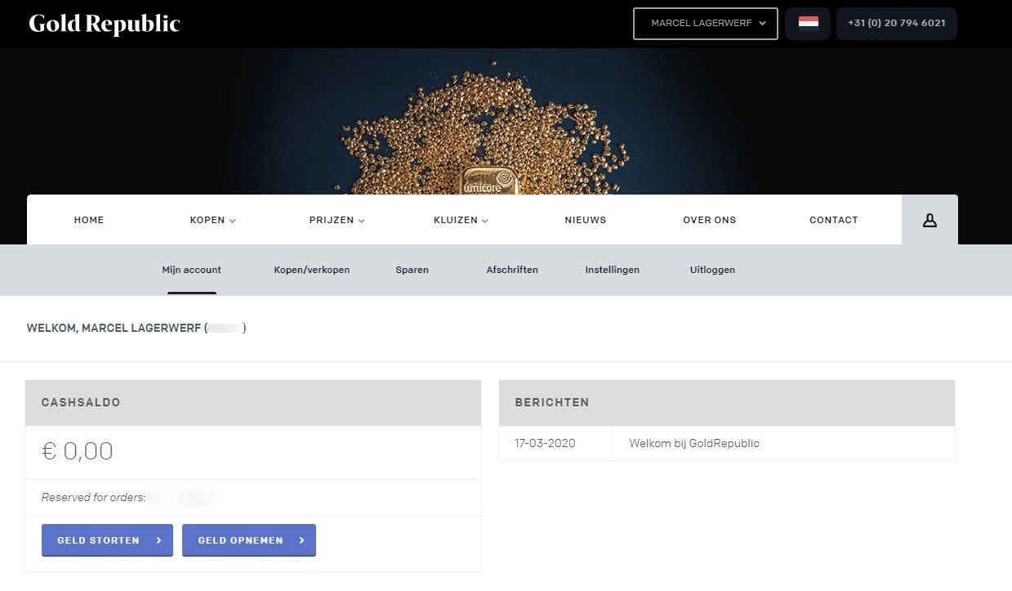
Task: Click the CASHSALDO panel header
Action: coord(253,403)
